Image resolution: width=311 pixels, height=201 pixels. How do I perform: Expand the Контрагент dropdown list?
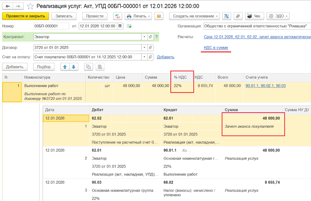point(144,37)
